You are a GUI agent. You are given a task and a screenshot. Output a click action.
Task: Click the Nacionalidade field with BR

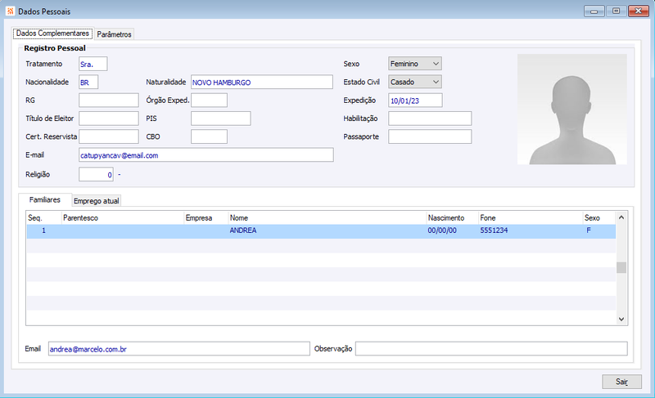(x=88, y=82)
